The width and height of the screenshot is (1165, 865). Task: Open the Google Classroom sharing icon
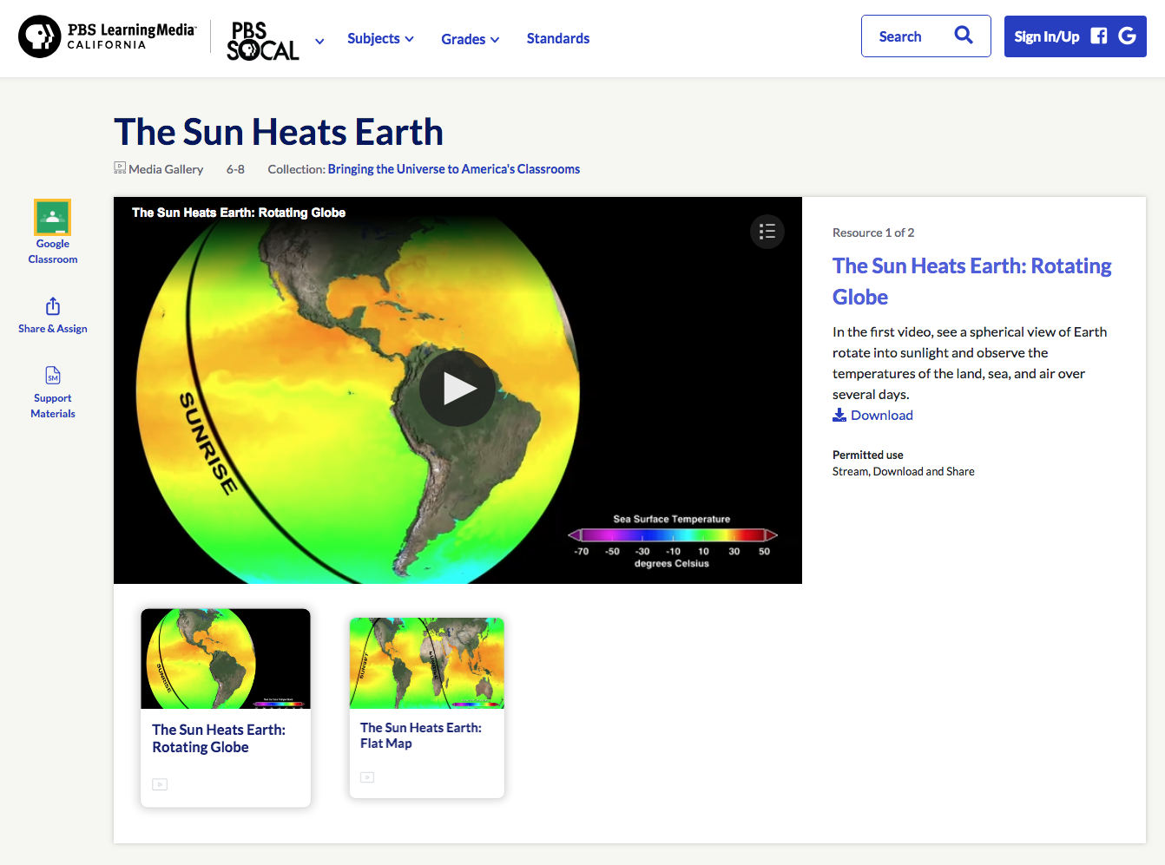coord(52,217)
